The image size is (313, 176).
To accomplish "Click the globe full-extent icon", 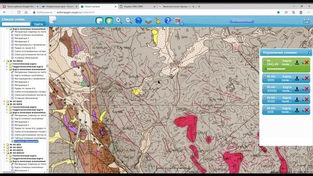I will click(x=138, y=21).
